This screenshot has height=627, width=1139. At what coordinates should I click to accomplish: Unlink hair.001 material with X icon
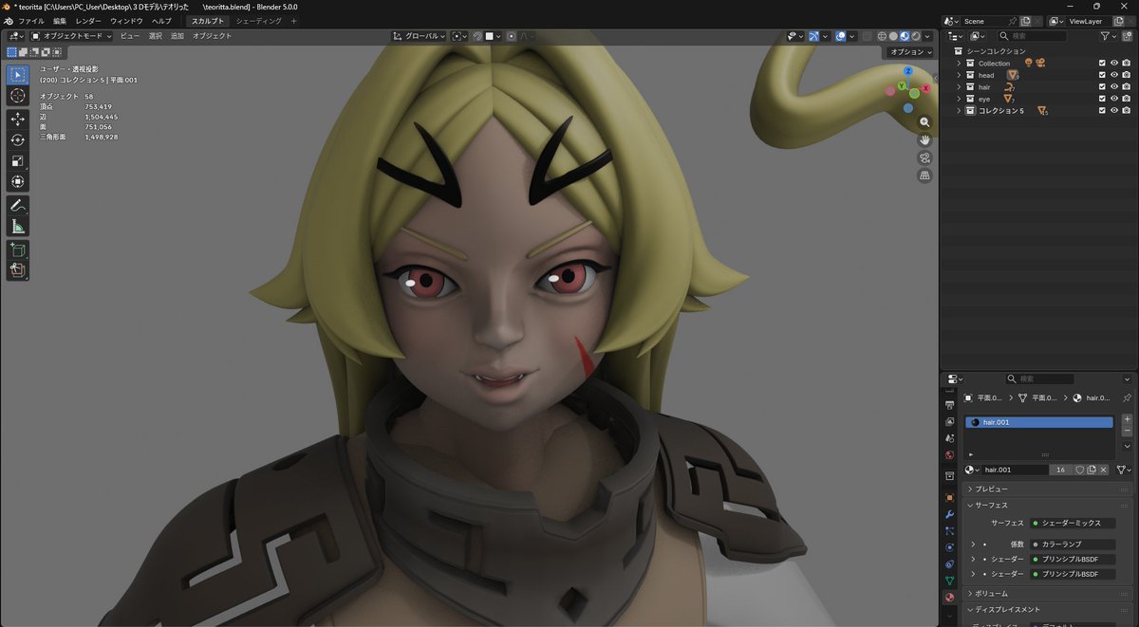click(x=1103, y=470)
